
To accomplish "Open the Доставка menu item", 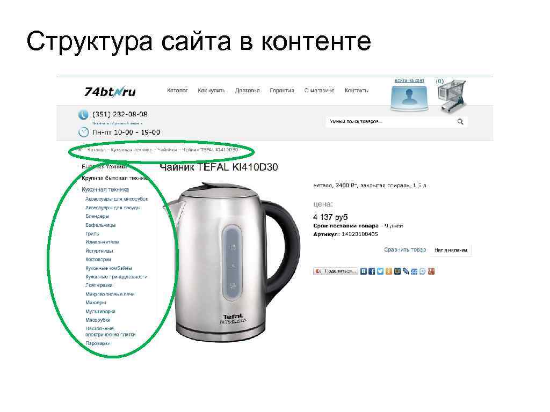I will (x=247, y=90).
